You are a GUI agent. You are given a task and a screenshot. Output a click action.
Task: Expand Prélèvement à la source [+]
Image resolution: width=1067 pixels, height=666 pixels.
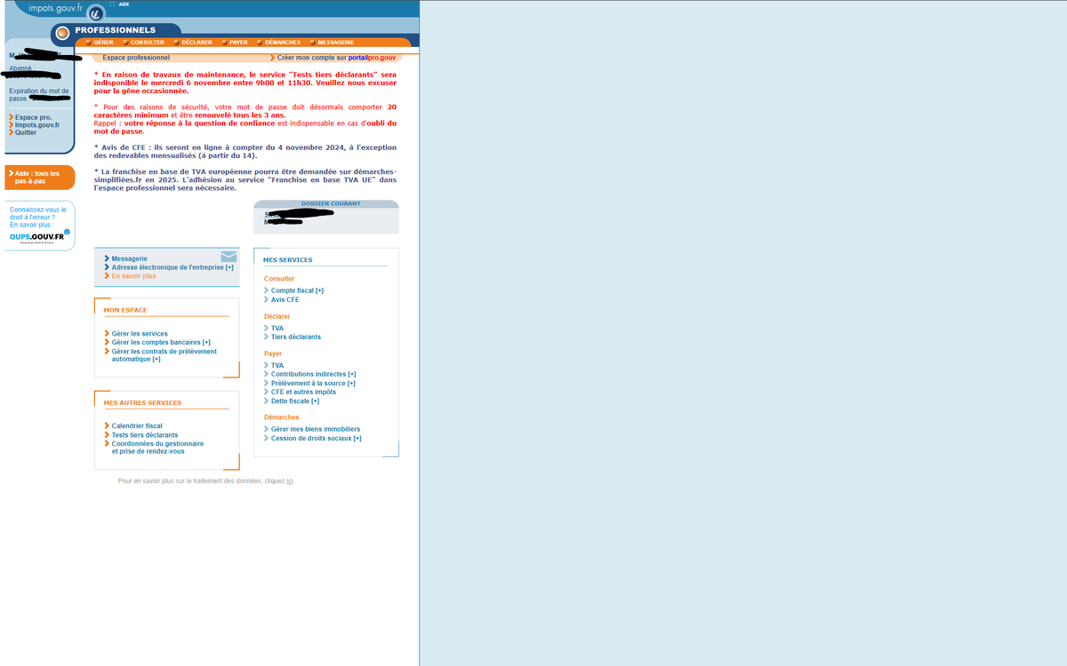point(313,384)
